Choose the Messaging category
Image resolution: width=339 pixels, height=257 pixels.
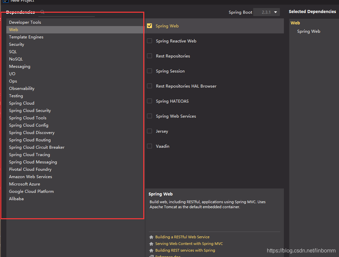(x=75, y=67)
